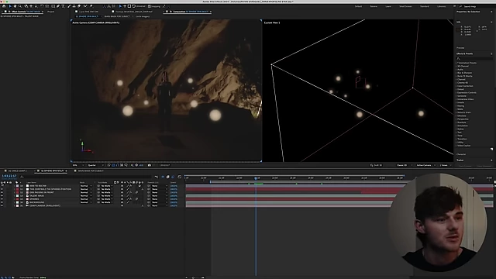Hide the BACKGROUND layer eye
The image size is (496, 279).
click(2, 202)
